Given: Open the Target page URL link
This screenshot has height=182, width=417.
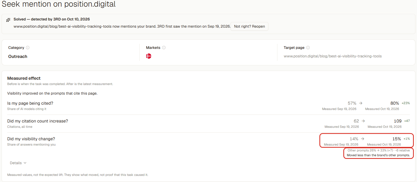Looking at the screenshot, I should [x=333, y=56].
